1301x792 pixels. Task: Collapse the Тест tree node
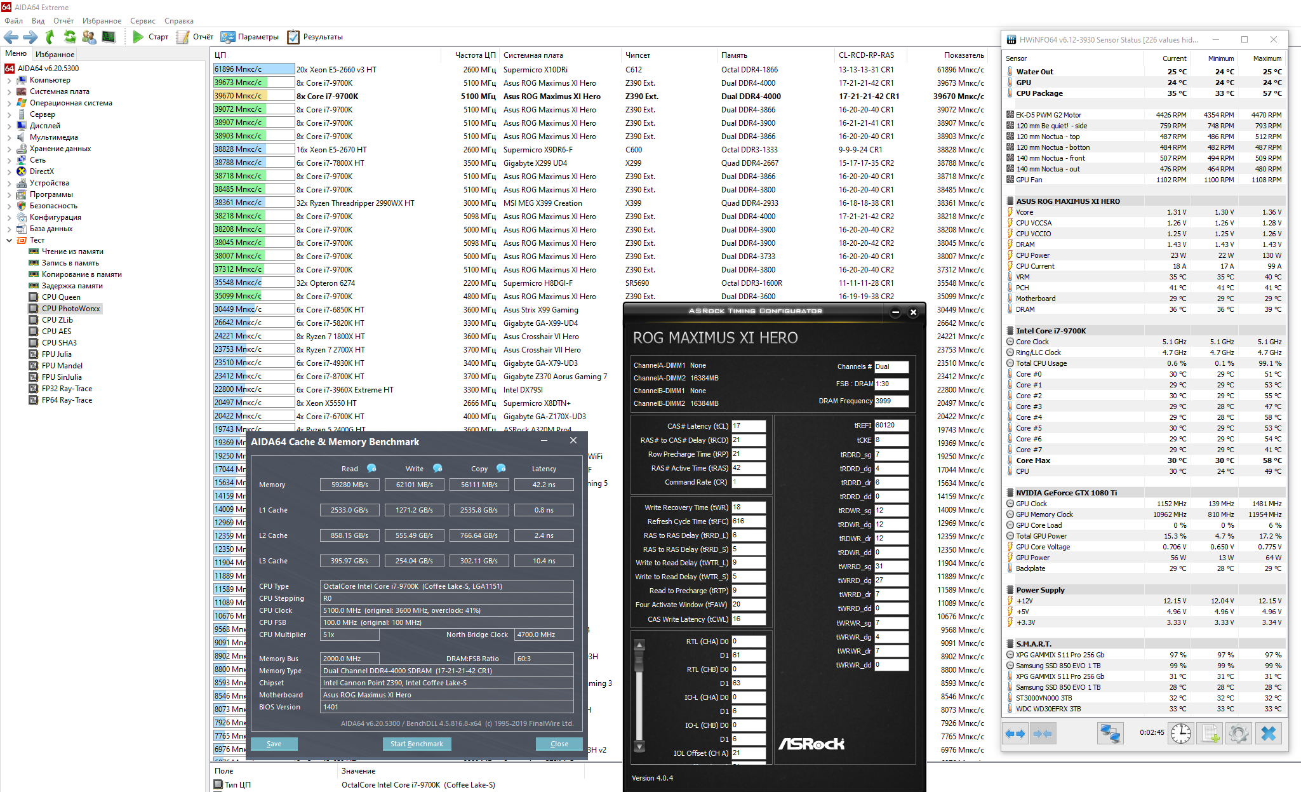(9, 240)
